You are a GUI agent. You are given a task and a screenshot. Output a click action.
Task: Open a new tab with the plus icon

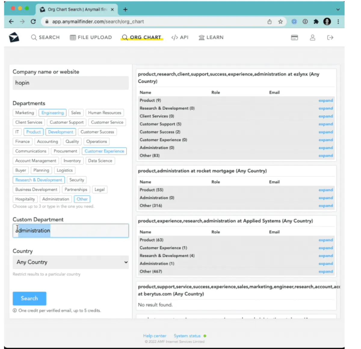tap(125, 10)
